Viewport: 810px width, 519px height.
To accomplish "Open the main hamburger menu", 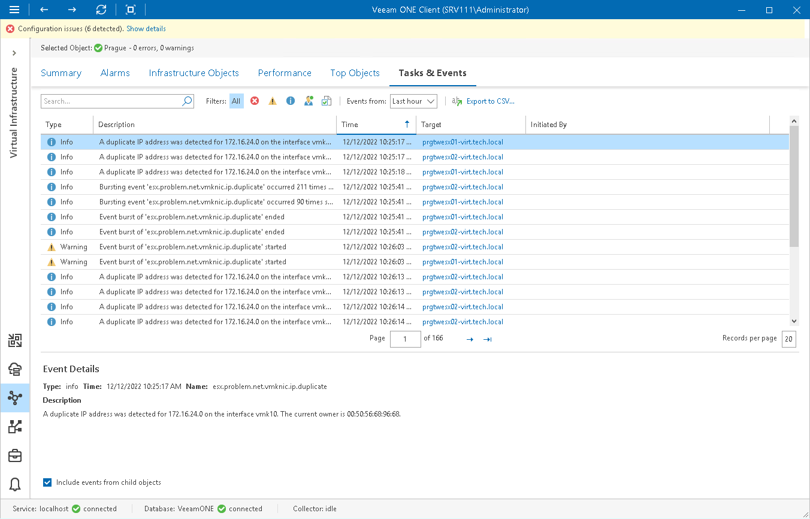I will click(15, 10).
